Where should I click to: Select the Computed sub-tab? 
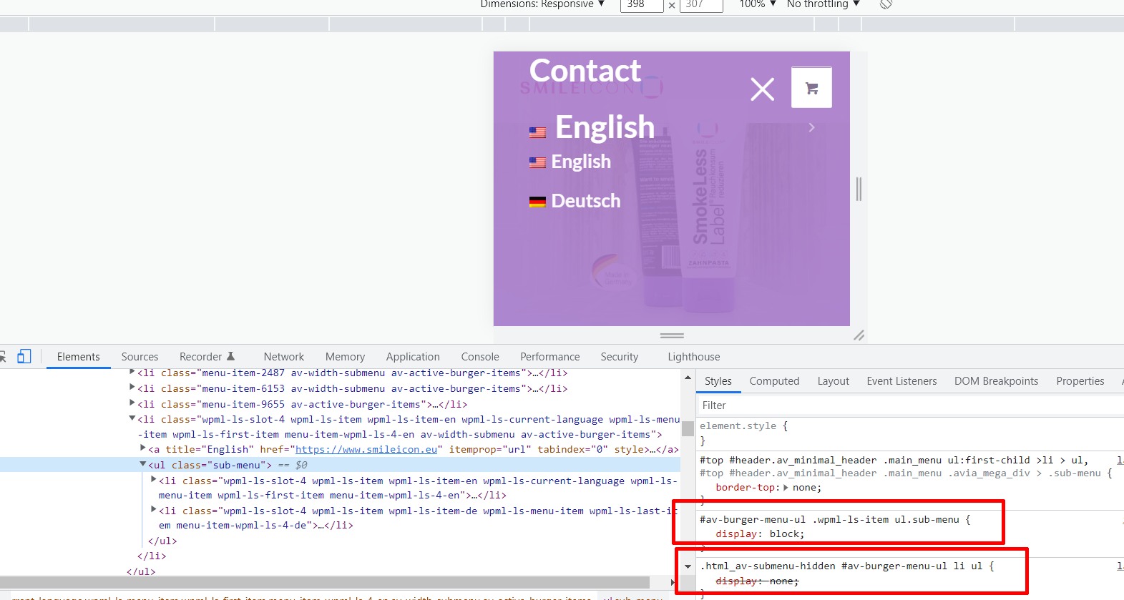(x=774, y=381)
